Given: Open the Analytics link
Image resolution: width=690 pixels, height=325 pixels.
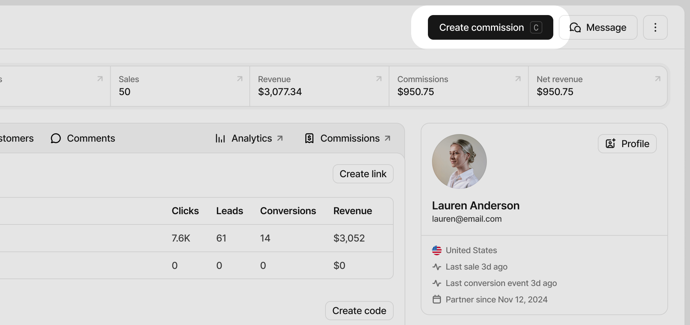Looking at the screenshot, I should click(249, 138).
